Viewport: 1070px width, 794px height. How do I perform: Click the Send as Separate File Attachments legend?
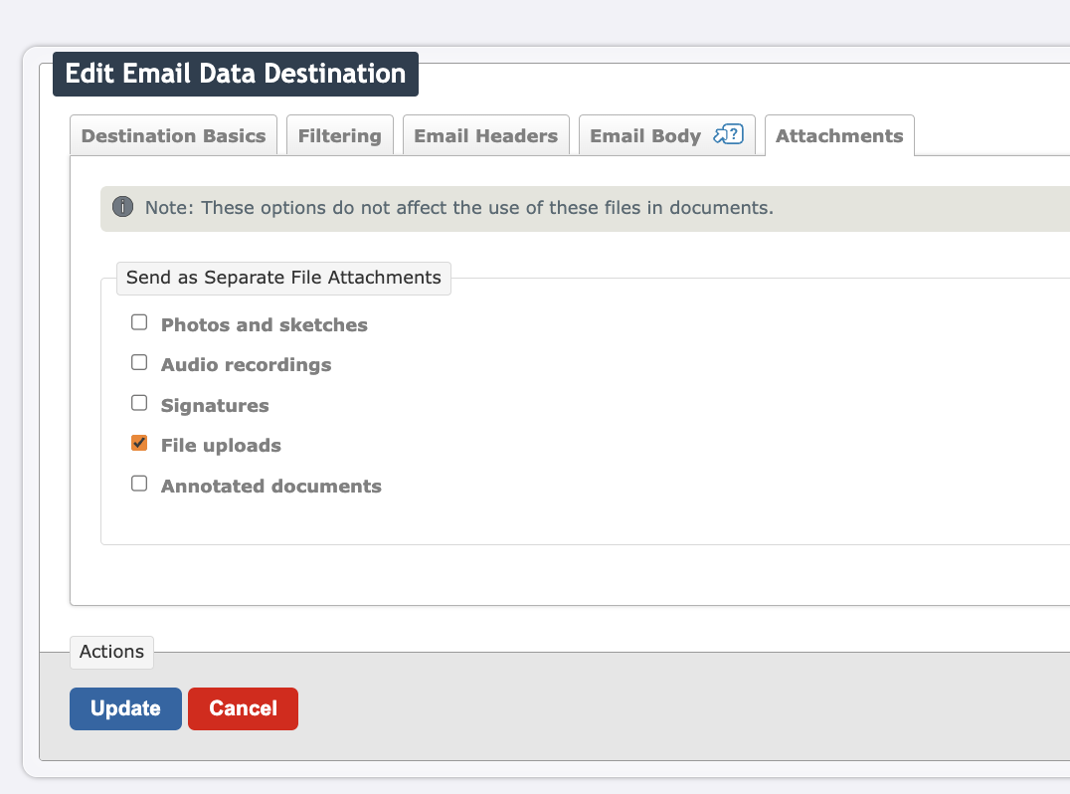pos(283,278)
